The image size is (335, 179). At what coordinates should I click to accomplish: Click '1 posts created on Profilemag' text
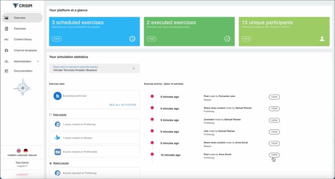click(x=79, y=124)
